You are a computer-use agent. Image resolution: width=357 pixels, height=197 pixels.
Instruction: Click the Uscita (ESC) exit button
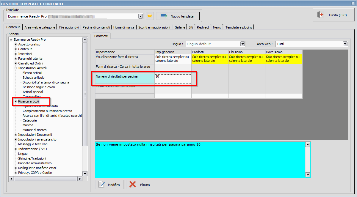click(333, 15)
